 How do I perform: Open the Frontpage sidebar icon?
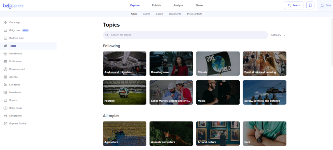[5, 22]
